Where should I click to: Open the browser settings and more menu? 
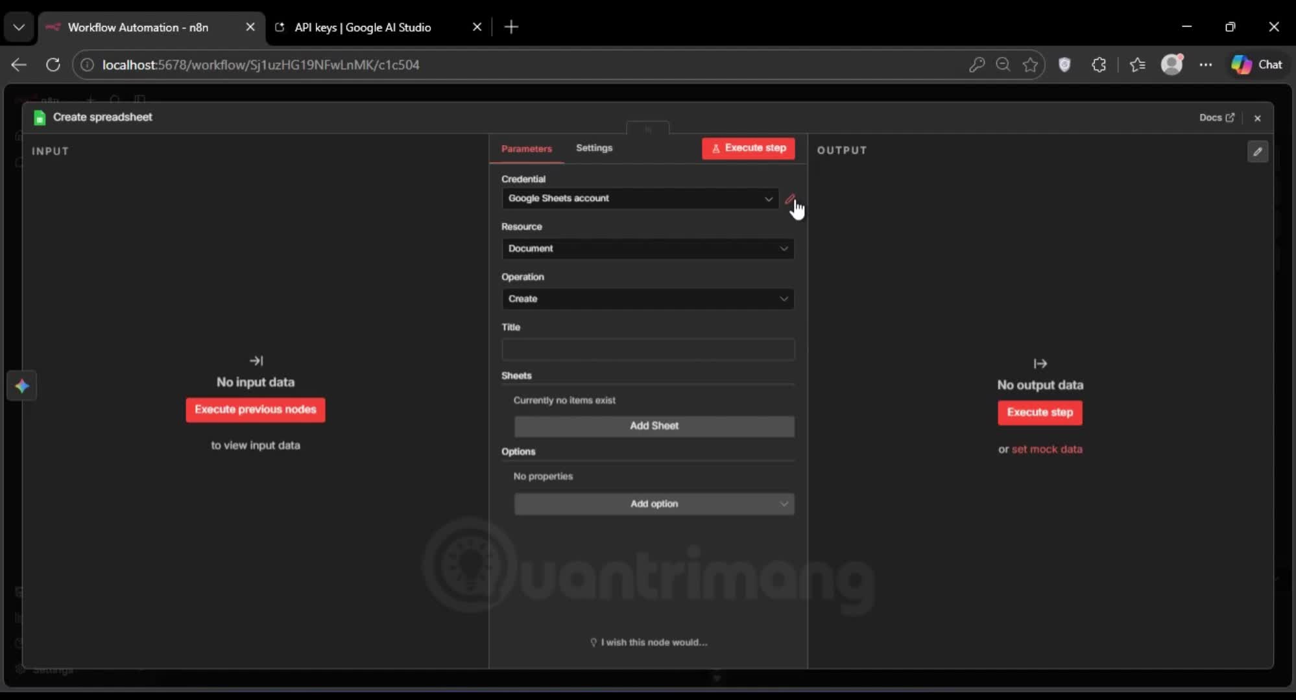click(x=1205, y=65)
